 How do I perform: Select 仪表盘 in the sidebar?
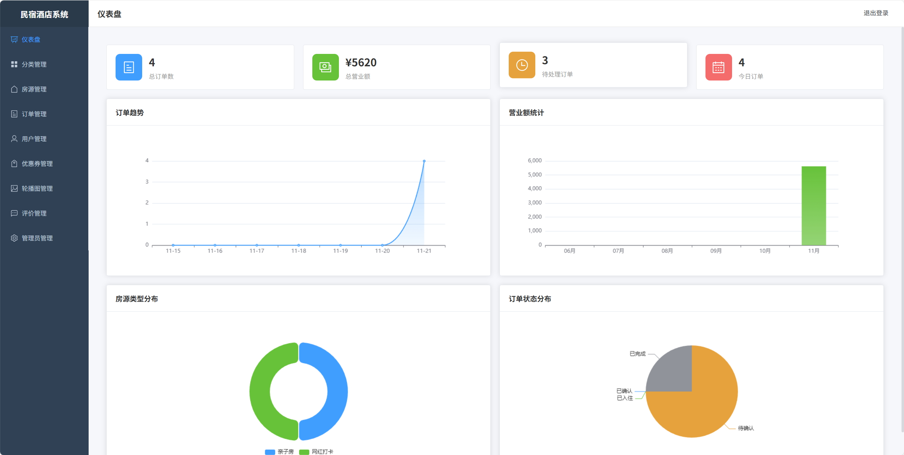pos(31,39)
